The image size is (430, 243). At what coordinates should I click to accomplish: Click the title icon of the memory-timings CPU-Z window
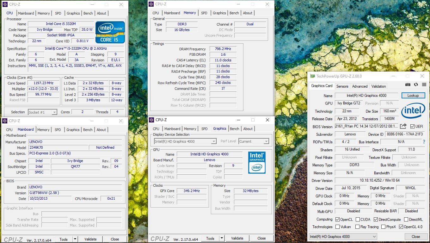coord(151,4)
